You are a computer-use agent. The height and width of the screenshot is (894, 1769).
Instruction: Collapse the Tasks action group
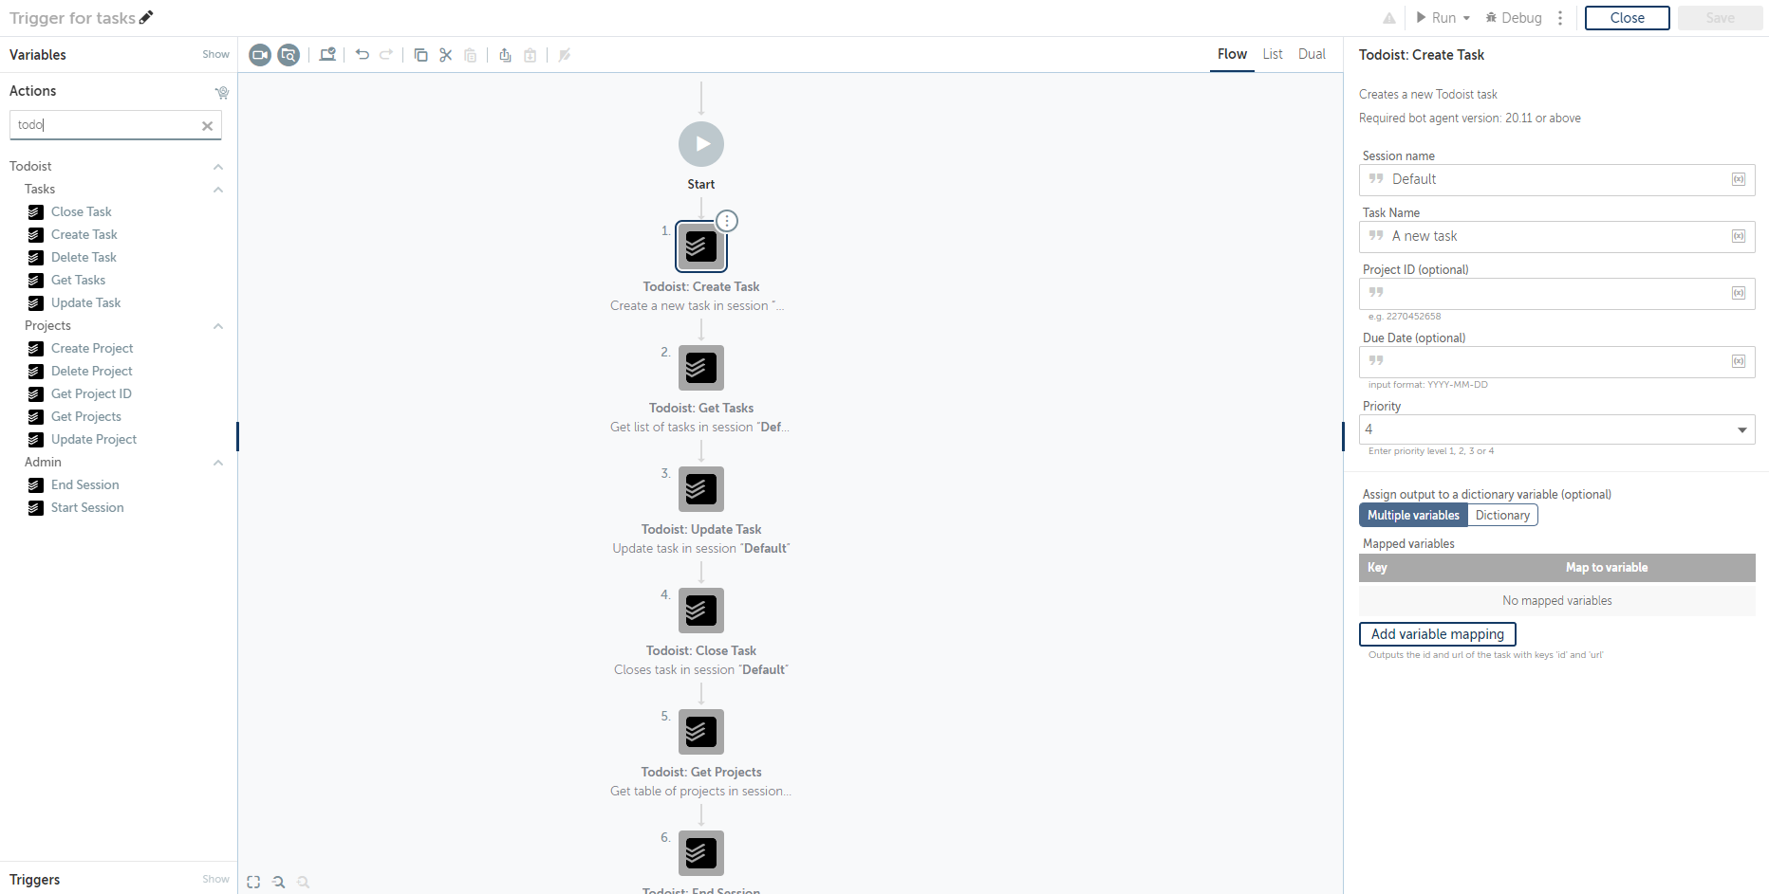point(218,190)
